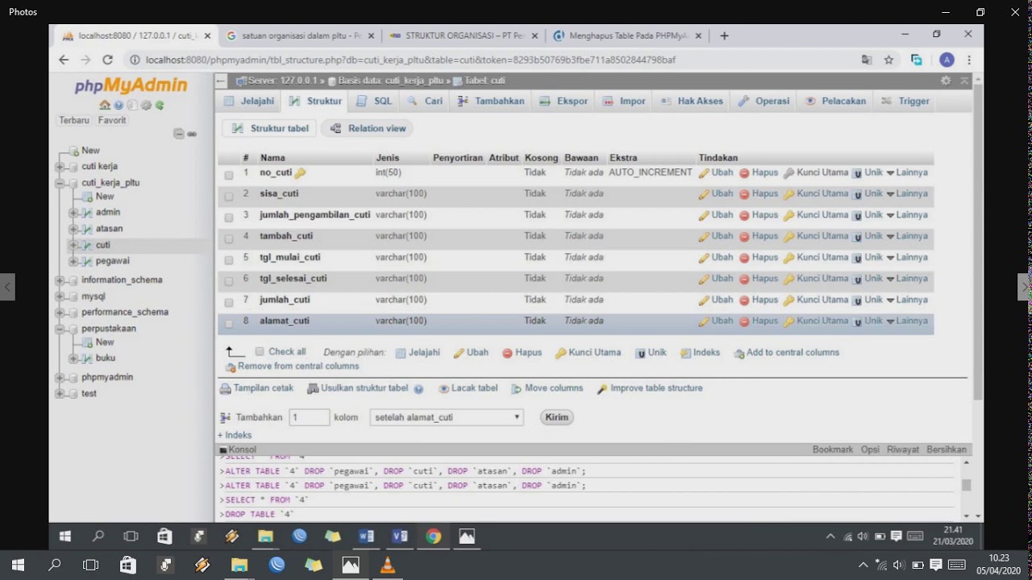Open the Cari tab

coord(425,101)
